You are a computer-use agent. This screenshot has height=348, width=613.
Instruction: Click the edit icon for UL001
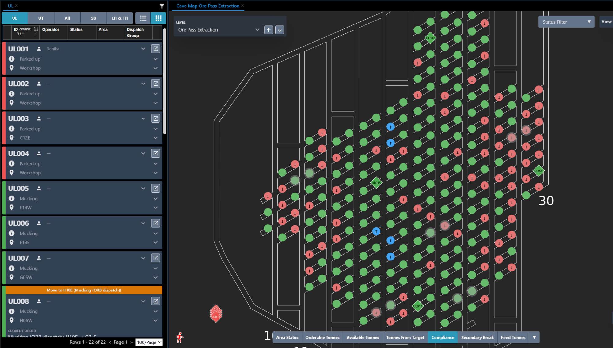156,49
